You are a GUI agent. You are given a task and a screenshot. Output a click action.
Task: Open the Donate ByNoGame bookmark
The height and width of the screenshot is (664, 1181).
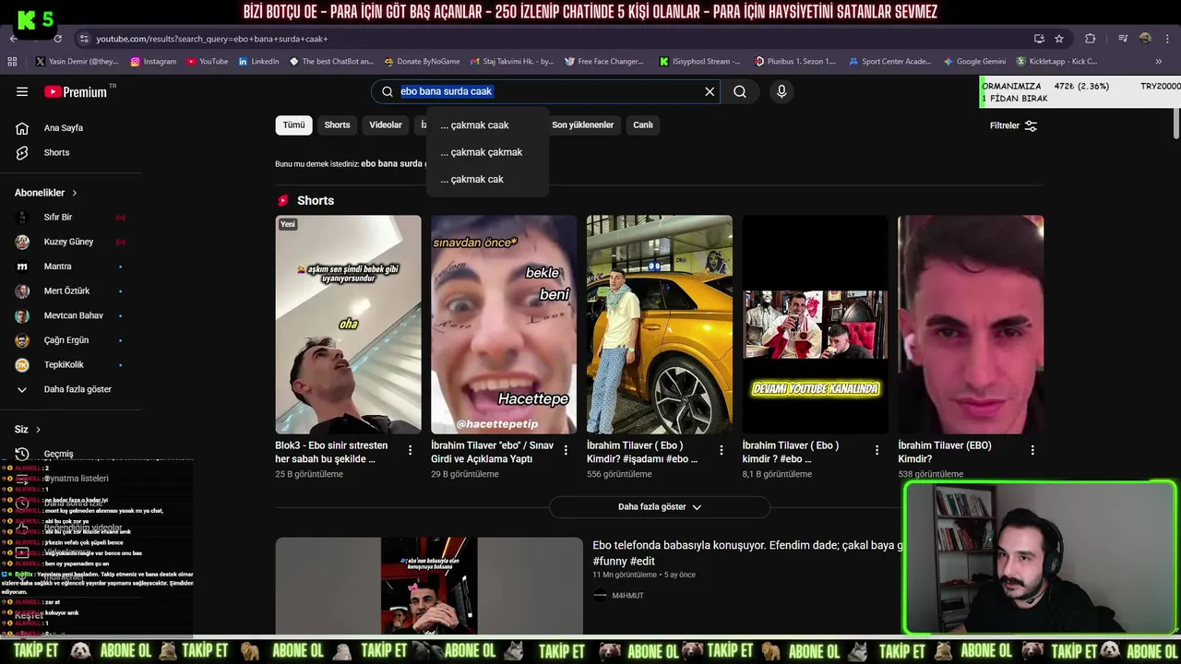pos(422,62)
